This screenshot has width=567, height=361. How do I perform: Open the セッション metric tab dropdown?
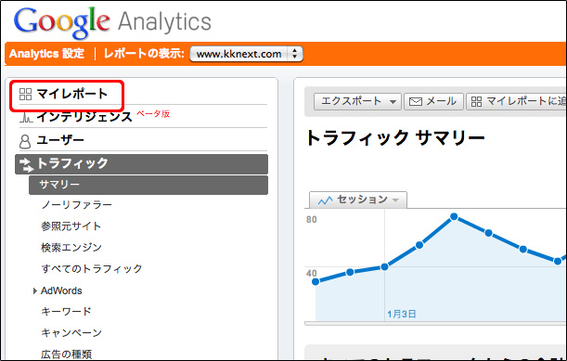click(x=358, y=200)
